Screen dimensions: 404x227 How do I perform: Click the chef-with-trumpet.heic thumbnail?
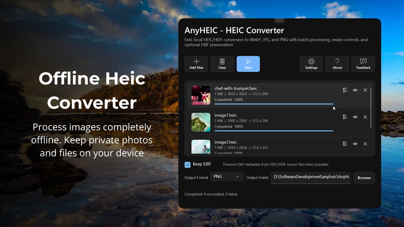pos(201,95)
